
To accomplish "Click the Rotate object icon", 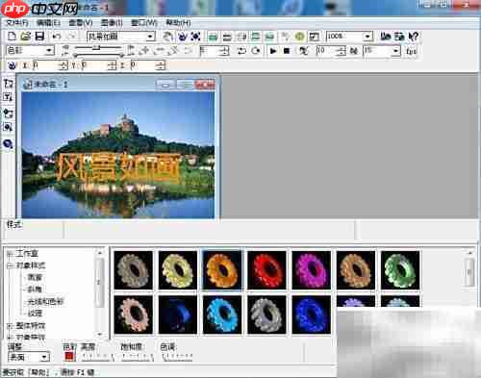I will 160,51.
